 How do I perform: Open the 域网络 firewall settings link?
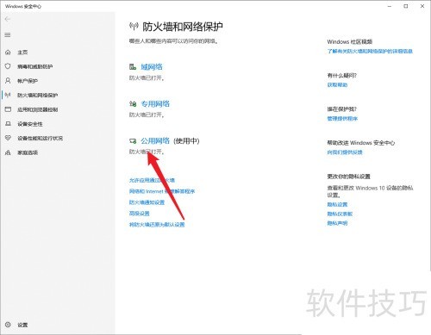point(152,67)
